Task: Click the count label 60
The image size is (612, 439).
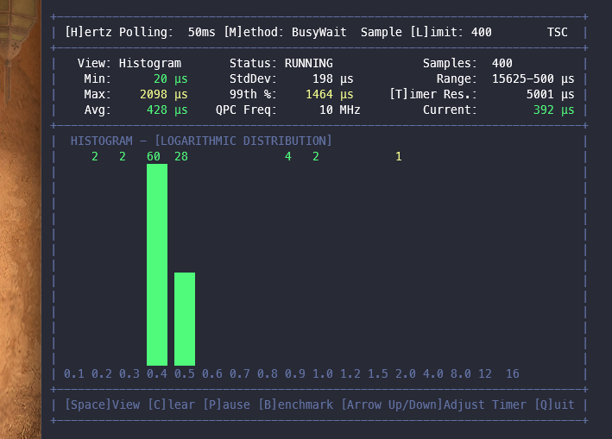Action: click(154, 157)
